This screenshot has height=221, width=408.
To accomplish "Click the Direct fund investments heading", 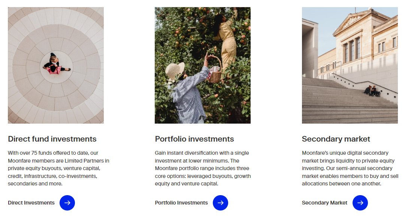I will pos(52,139).
